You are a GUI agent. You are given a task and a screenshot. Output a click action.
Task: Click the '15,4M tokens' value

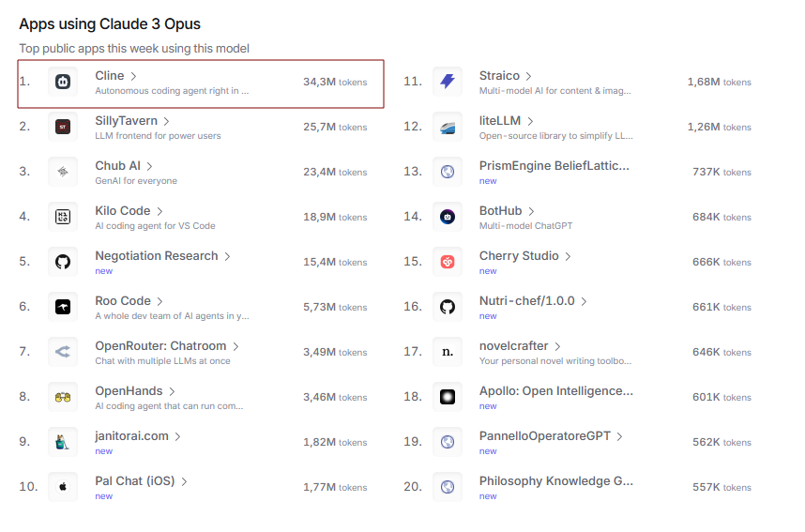(335, 262)
